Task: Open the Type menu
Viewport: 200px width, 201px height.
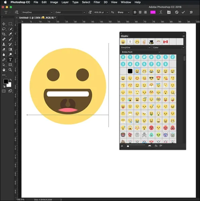Action: click(76, 2)
